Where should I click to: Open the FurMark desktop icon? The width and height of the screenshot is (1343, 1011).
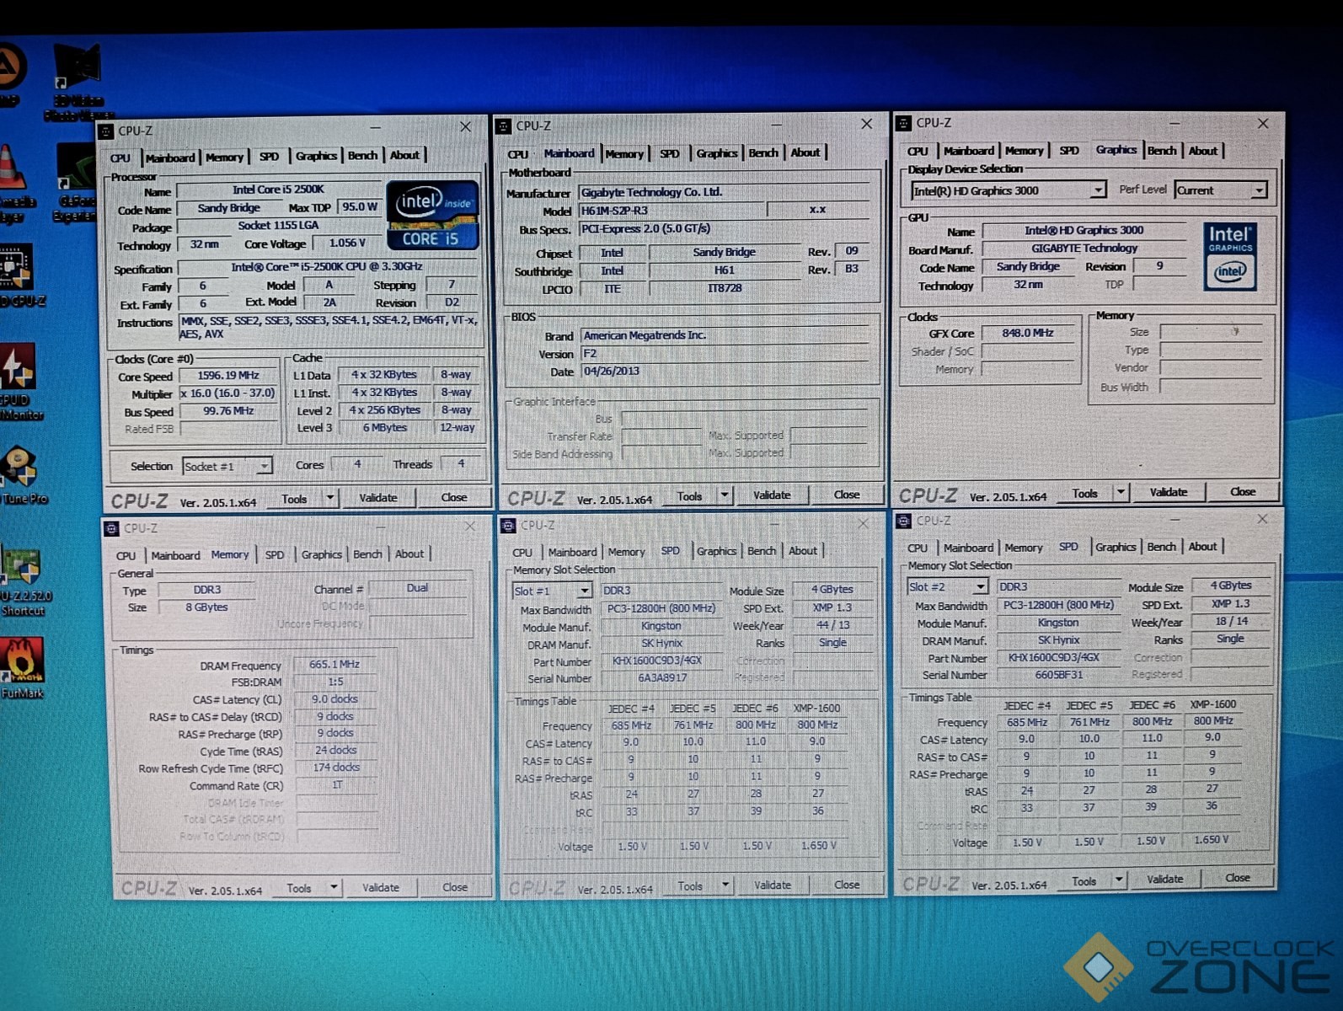pos(21,667)
